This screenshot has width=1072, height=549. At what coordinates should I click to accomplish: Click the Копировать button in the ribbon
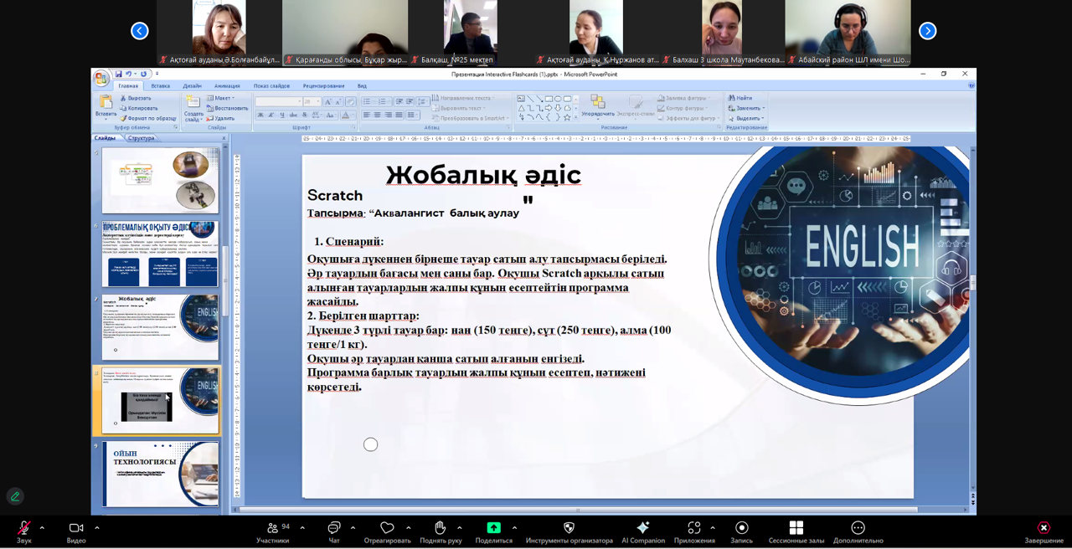click(139, 108)
